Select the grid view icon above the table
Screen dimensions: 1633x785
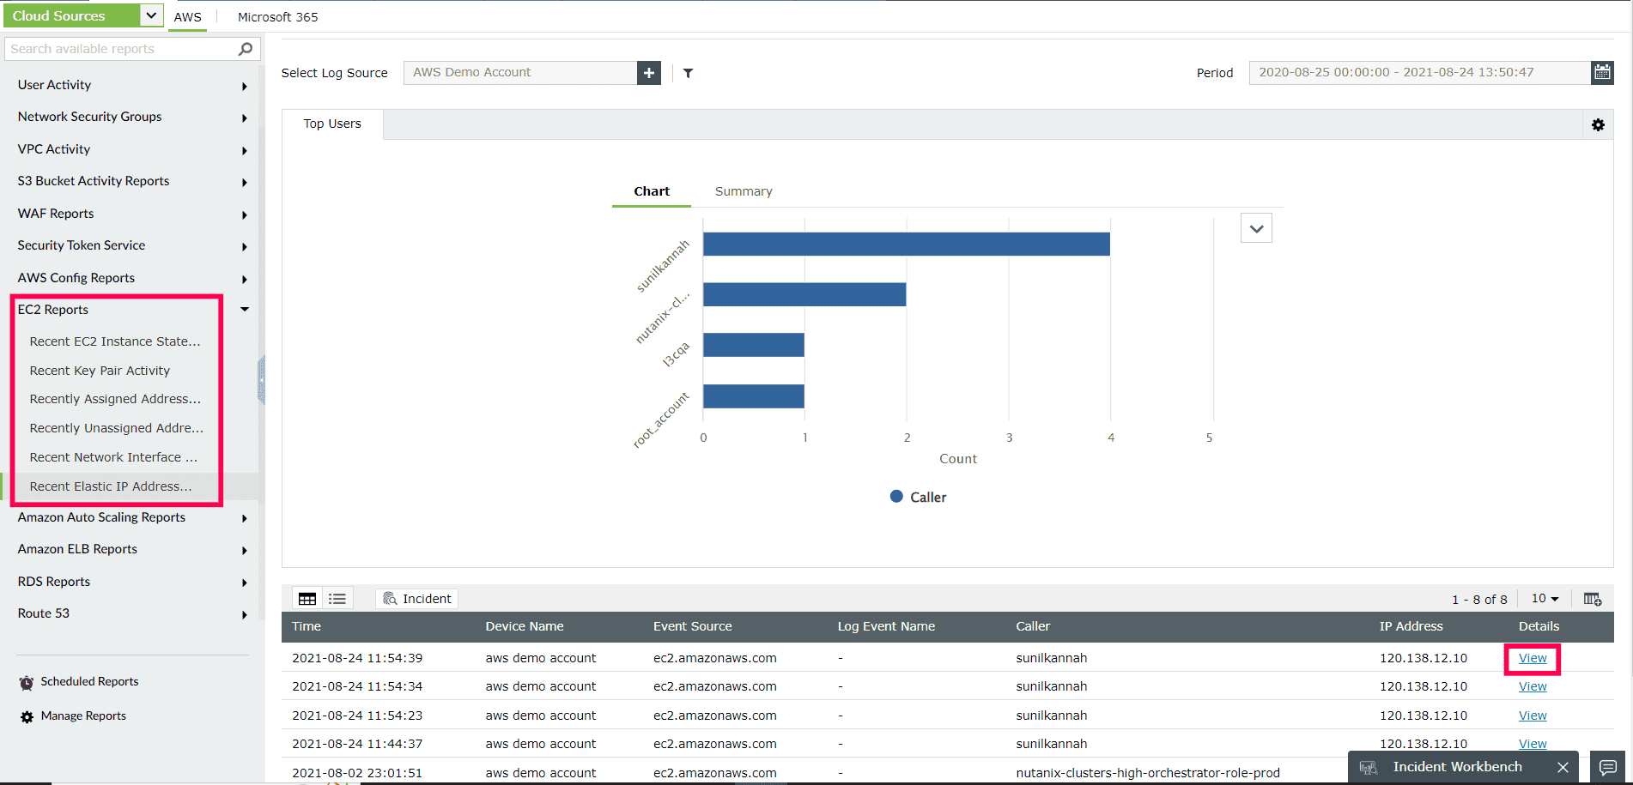coord(307,598)
